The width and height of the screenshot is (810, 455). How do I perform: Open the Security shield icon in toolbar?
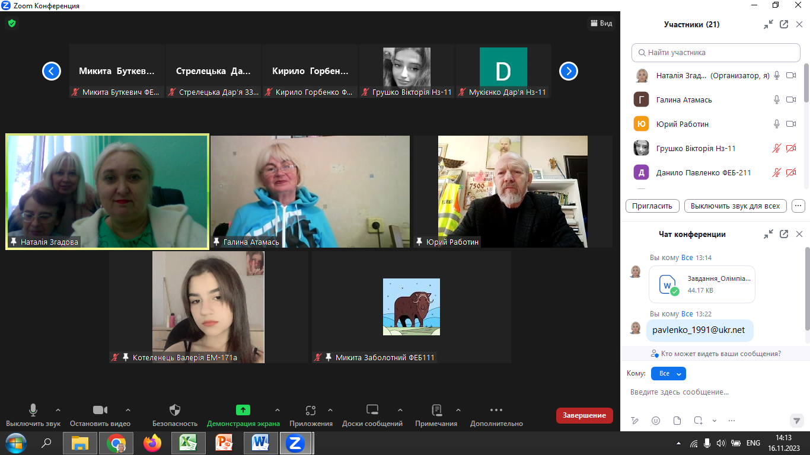175,410
